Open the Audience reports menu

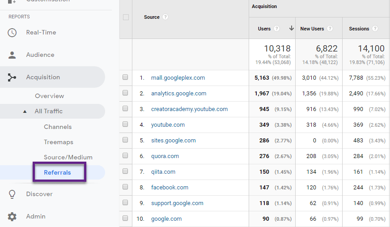tap(40, 55)
